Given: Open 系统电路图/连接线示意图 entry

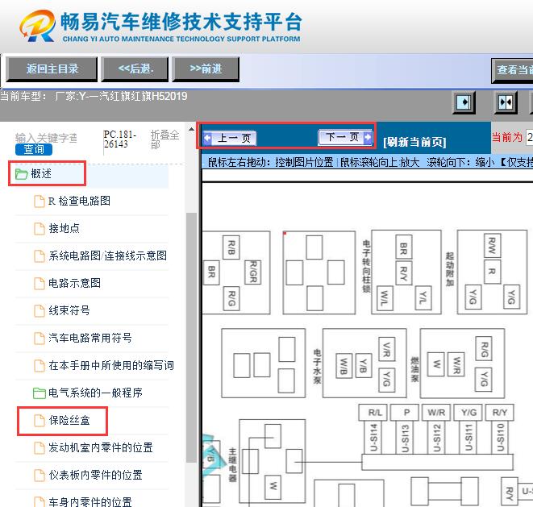Looking at the screenshot, I should [107, 256].
